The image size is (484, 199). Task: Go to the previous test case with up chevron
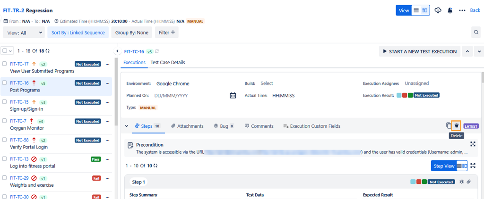click(x=467, y=51)
